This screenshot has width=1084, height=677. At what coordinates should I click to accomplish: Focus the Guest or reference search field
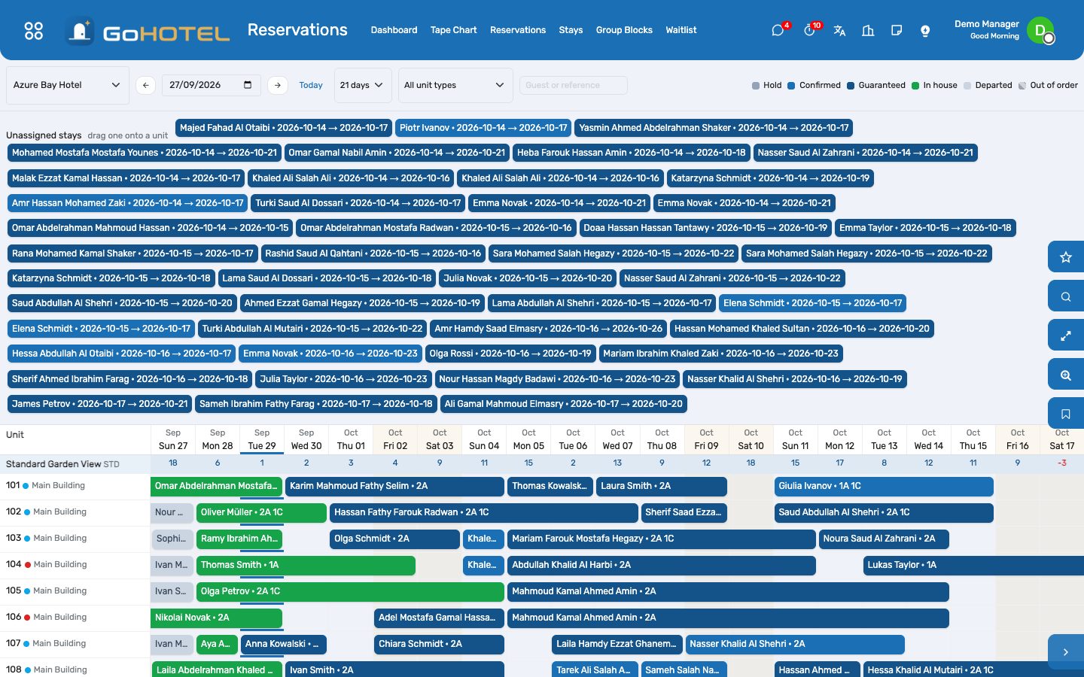click(x=573, y=85)
